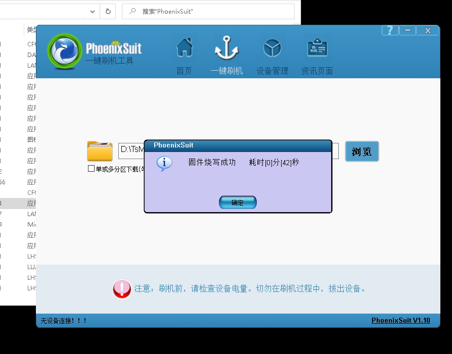Open the news page ID-card icon
Image resolution: width=452 pixels, height=354 pixels.
click(317, 47)
